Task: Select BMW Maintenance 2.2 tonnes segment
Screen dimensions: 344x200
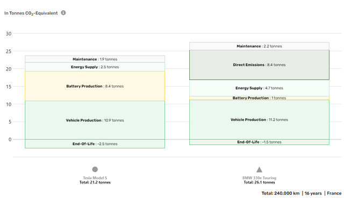Action: (259, 46)
